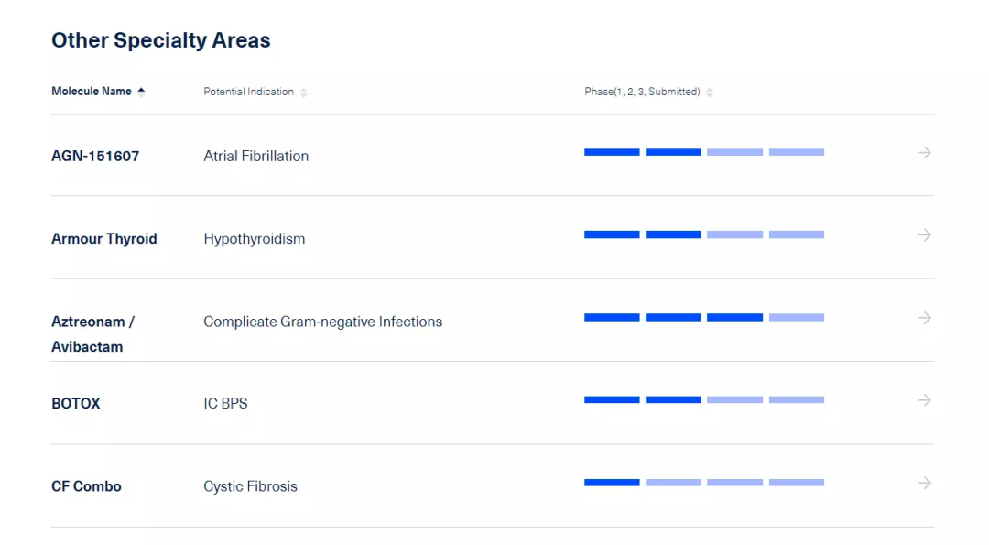This screenshot has height=545, width=989.
Task: Open the BOTOX molecule entry
Action: tap(76, 404)
